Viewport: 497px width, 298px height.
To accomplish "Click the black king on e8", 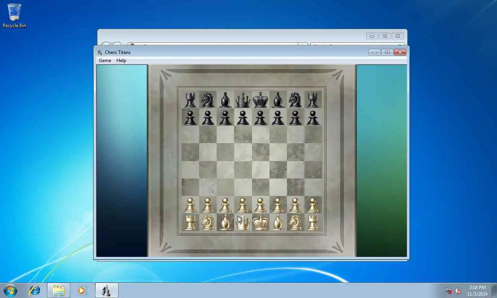I will point(261,100).
